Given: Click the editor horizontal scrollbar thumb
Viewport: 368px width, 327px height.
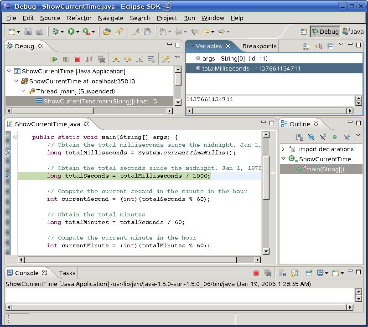Looking at the screenshot, I should [x=130, y=260].
